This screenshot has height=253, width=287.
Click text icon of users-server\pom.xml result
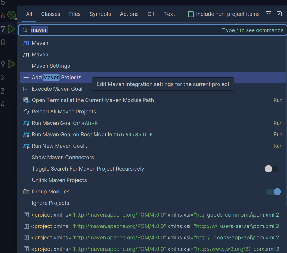[x=26, y=226]
